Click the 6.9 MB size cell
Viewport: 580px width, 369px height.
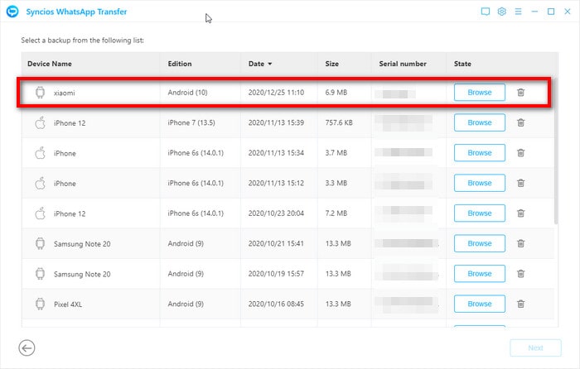click(x=336, y=93)
